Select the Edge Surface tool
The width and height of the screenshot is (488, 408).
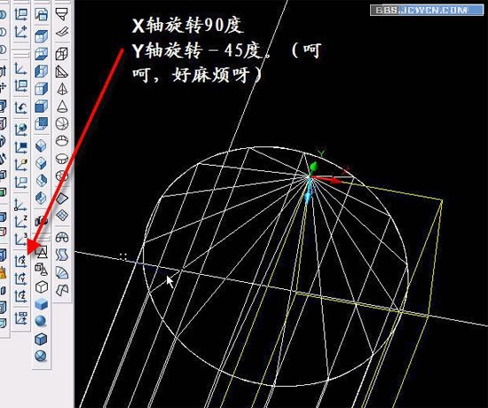click(x=61, y=290)
